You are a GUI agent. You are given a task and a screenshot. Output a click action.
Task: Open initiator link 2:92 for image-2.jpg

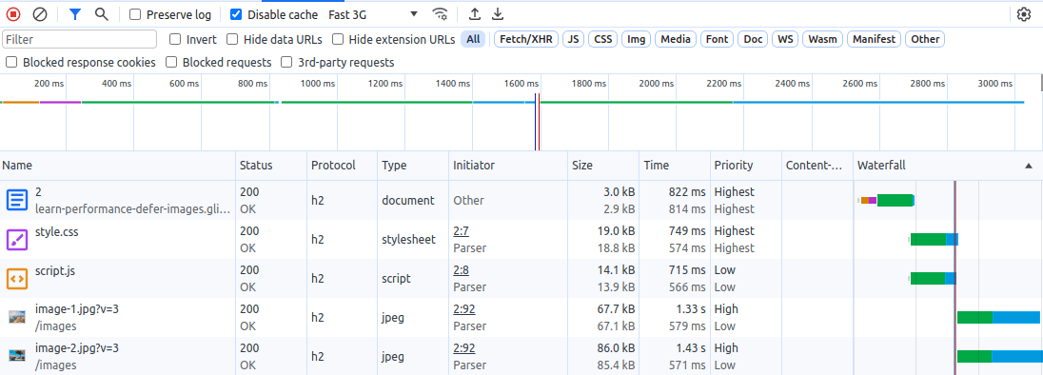463,348
